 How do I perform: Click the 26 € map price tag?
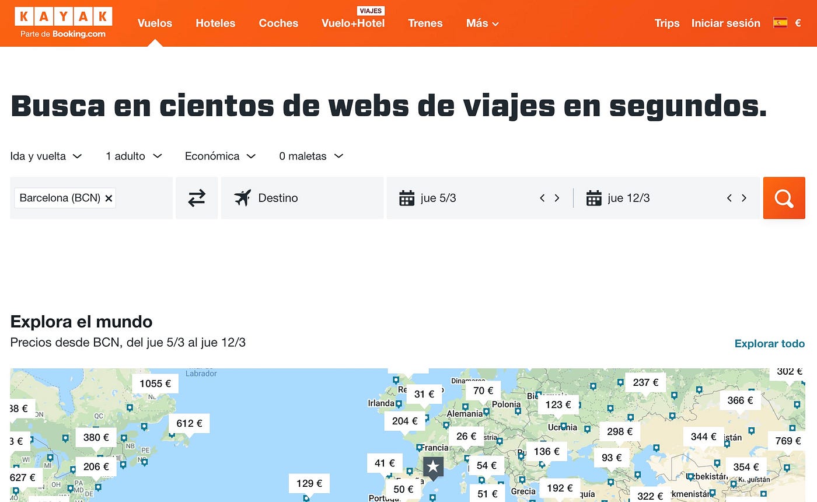(466, 436)
